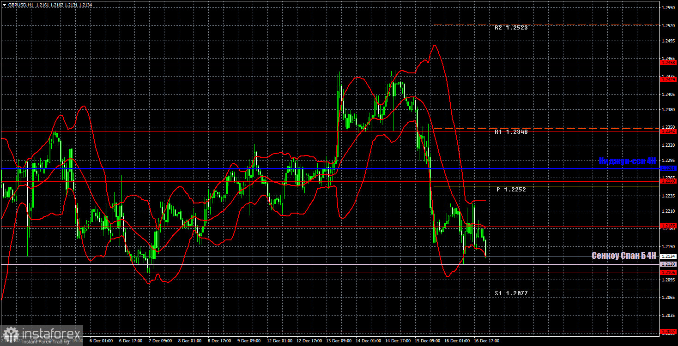The image size is (678, 346).
Task: Click the 1.2380 price scale value
Action: tap(669, 110)
